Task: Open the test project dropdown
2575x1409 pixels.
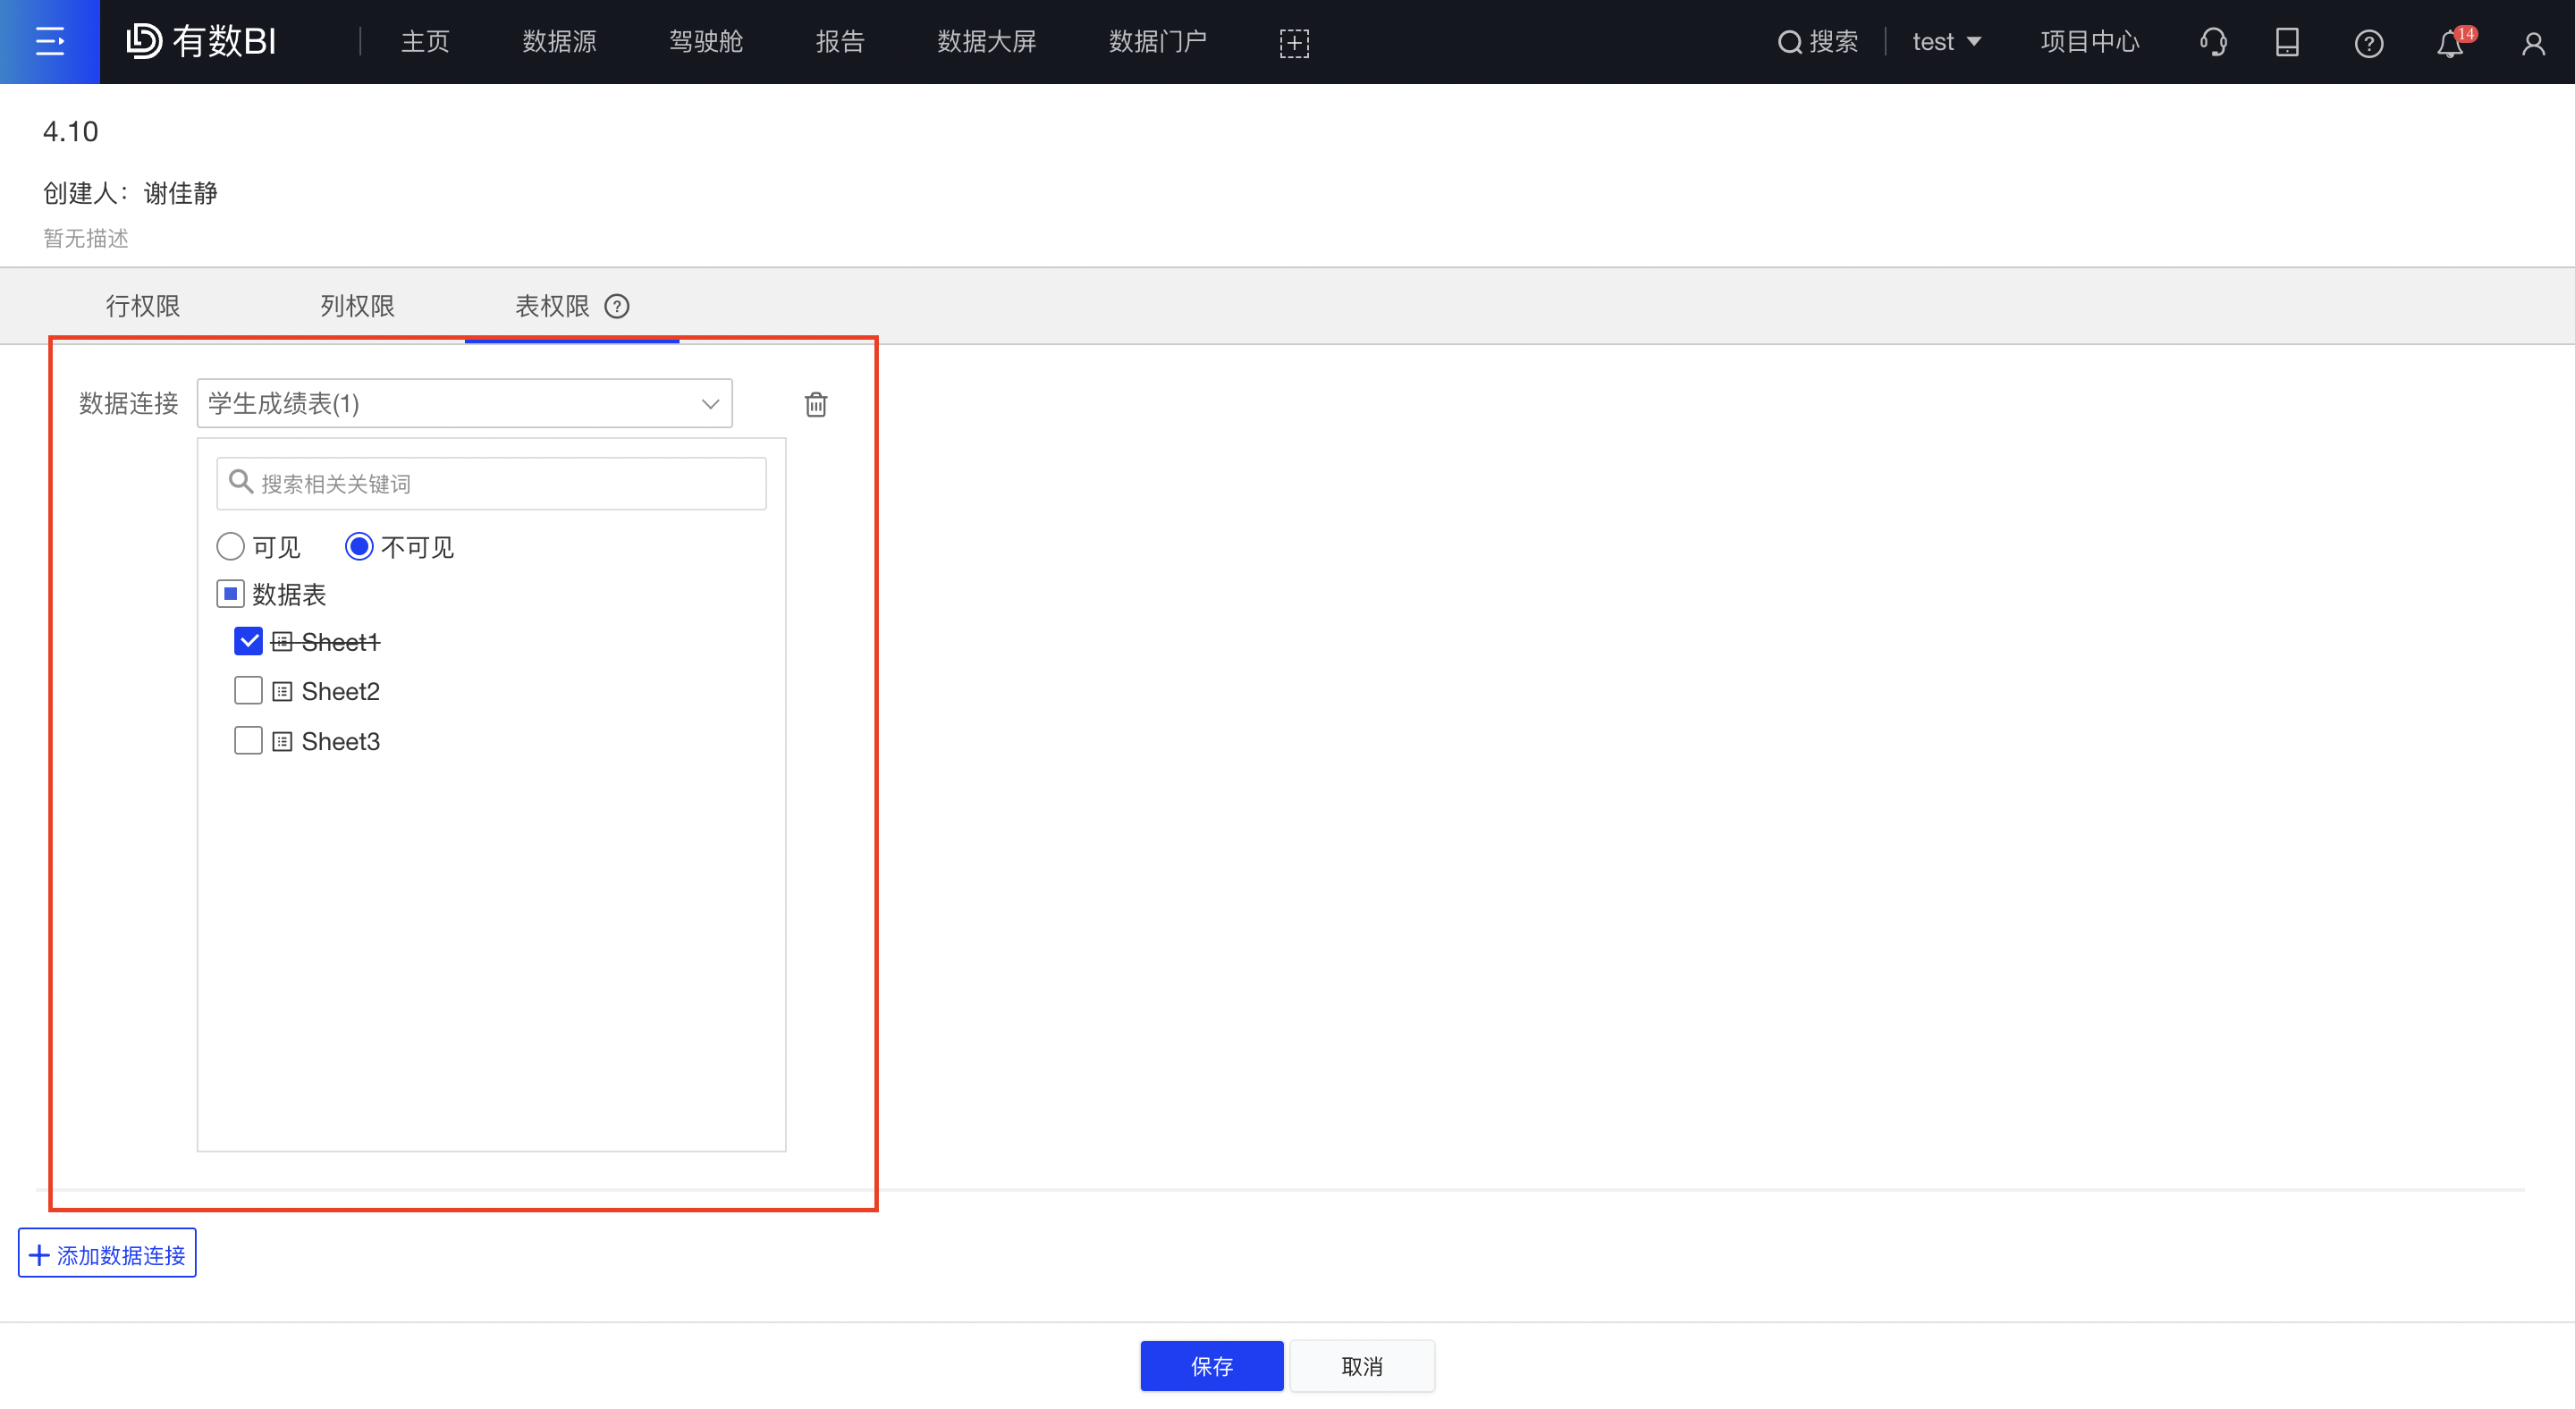Action: point(1945,41)
